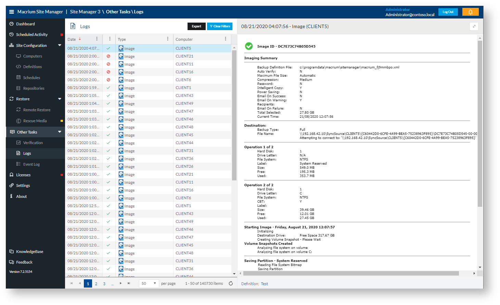Click the Log Out button

[448, 12]
